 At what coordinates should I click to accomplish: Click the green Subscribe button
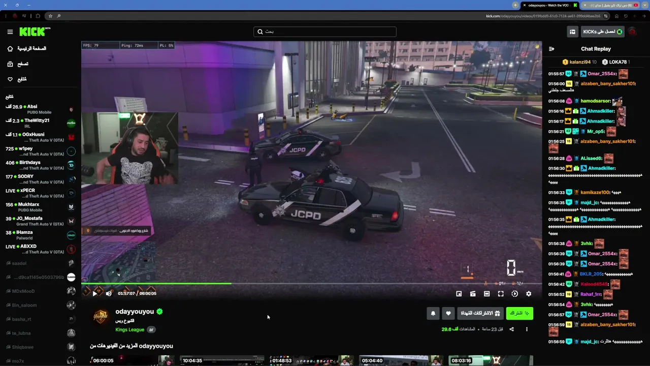click(x=519, y=313)
